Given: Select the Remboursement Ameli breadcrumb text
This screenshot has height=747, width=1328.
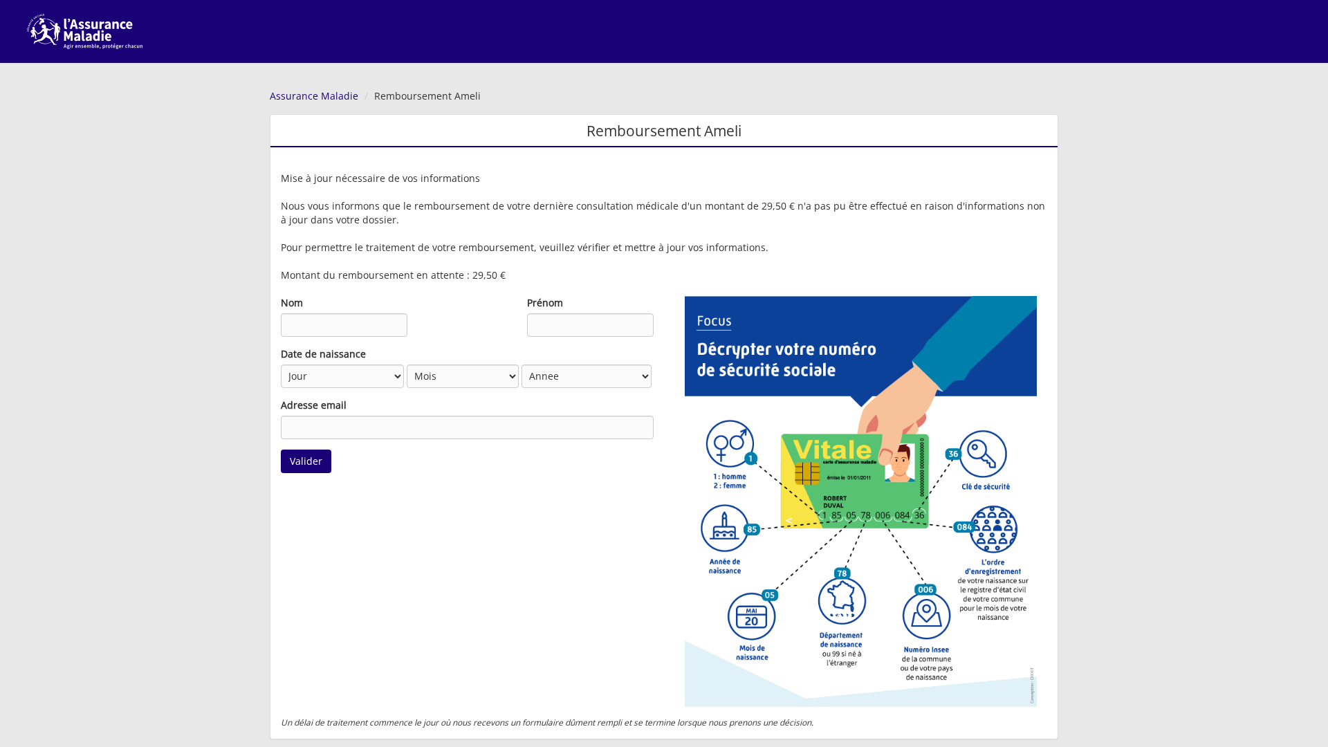Looking at the screenshot, I should [427, 96].
